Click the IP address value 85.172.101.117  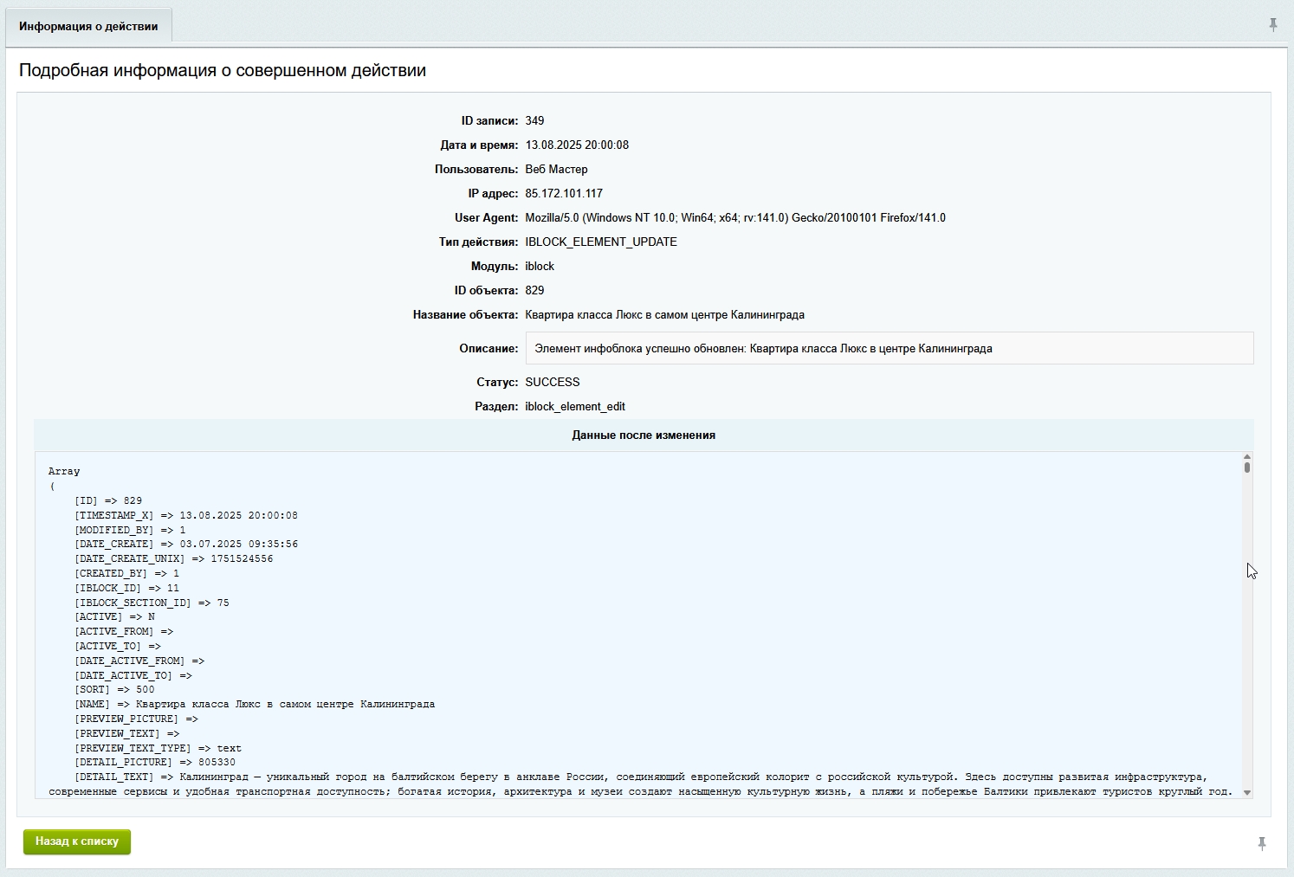(564, 194)
